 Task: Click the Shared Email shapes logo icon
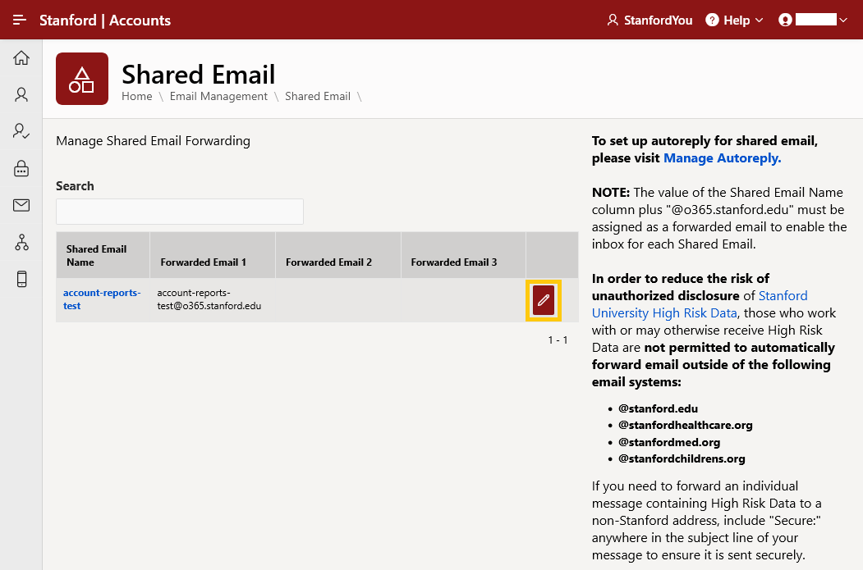(82, 79)
